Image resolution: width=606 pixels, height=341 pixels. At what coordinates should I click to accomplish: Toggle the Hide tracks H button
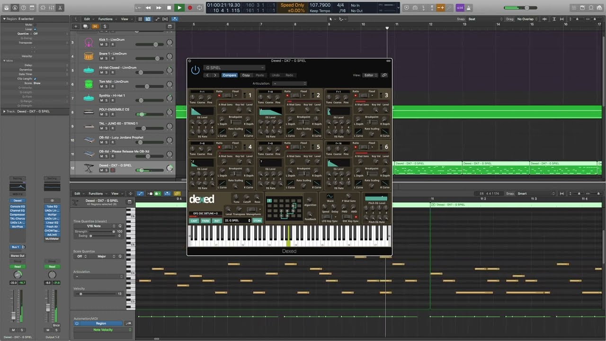96,27
